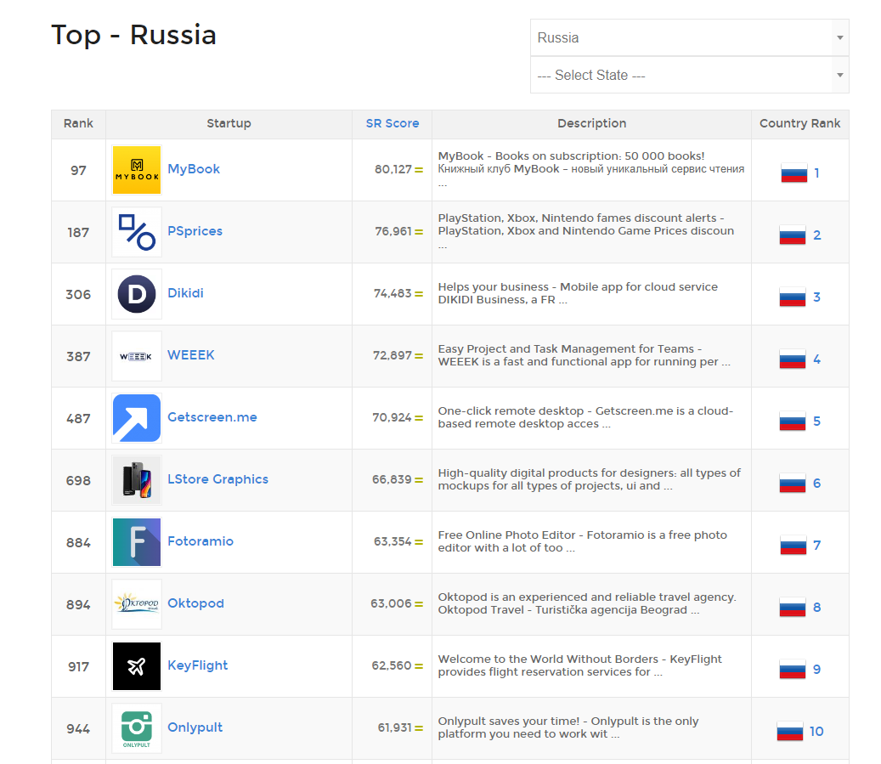Click Russian flag next to country rank 6
Viewport: 881px width, 764px height.
tap(793, 484)
